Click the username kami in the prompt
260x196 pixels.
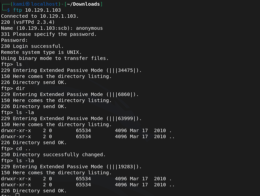[x=19, y=4]
